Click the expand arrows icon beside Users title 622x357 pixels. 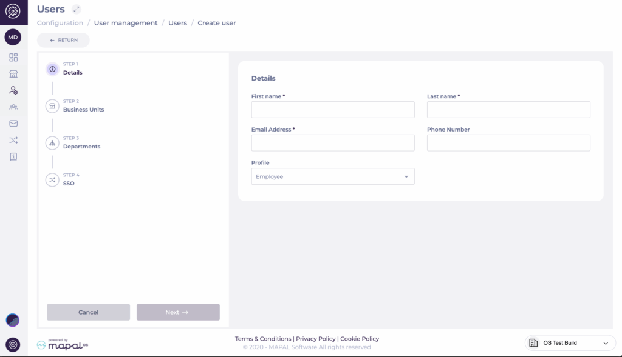[76, 9]
